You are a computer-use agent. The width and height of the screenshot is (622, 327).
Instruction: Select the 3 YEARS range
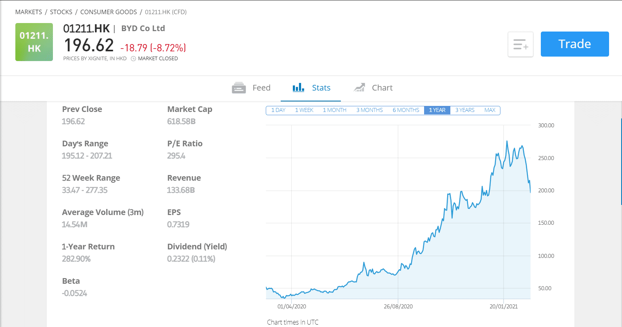click(x=464, y=110)
